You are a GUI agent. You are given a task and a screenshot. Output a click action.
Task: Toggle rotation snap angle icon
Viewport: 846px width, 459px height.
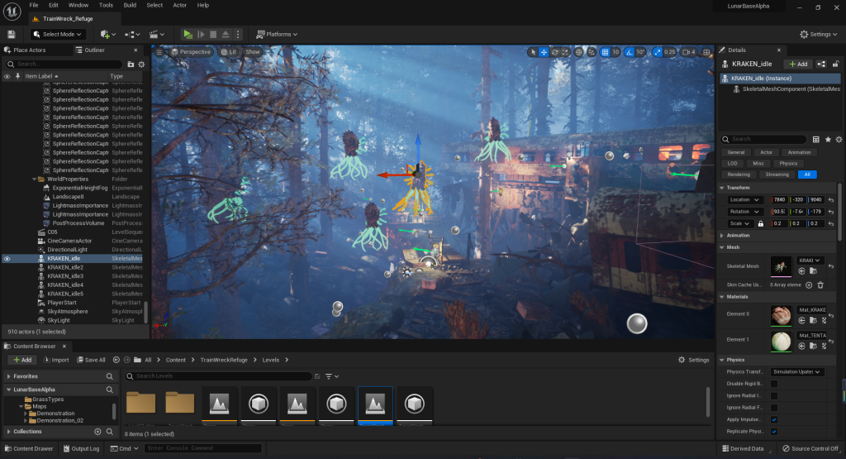pos(628,52)
